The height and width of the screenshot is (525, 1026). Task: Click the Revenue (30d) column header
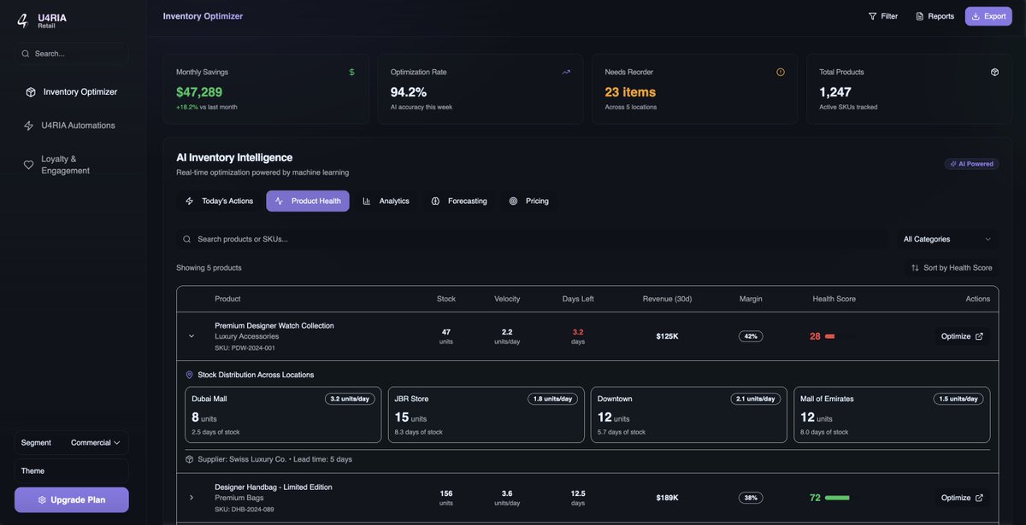[x=667, y=299]
